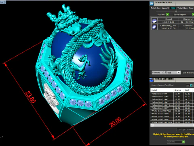
Task: Click the Set Material button
Action: [x=188, y=73]
